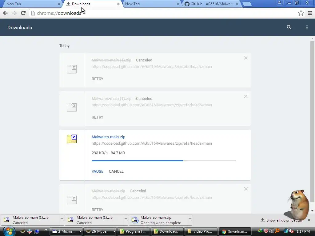
Task: Select the New Tab next to GitHub tab
Action: pos(152,4)
